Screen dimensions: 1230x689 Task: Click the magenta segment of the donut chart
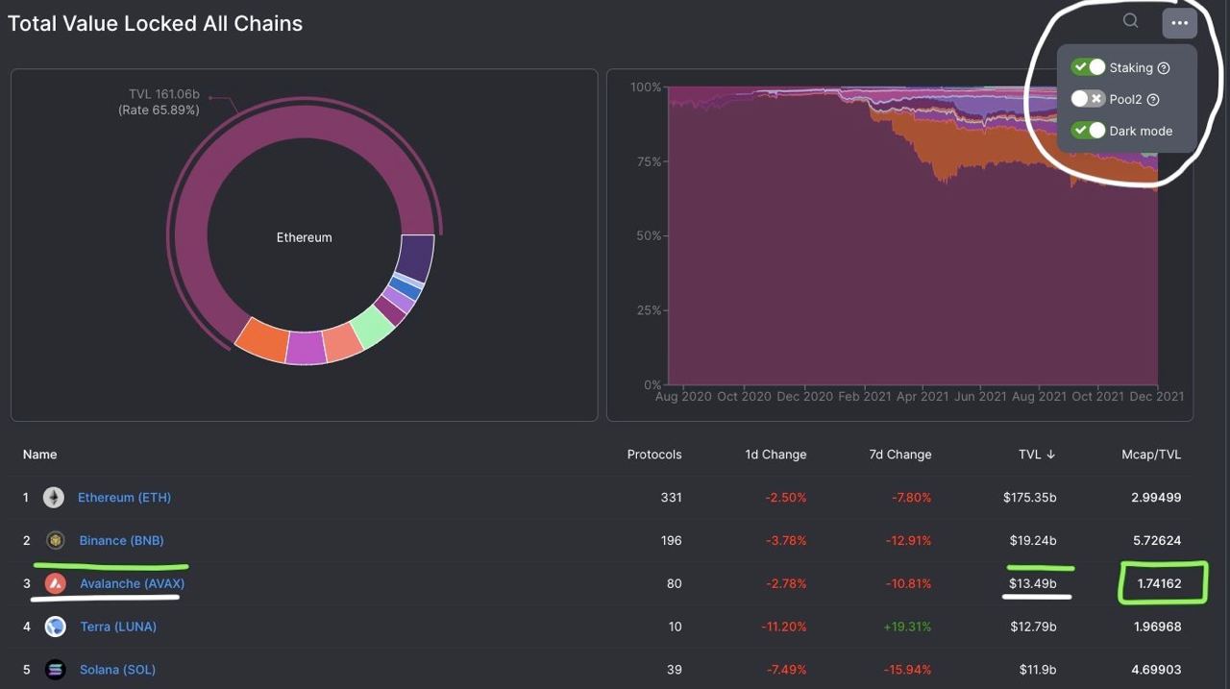click(307, 348)
